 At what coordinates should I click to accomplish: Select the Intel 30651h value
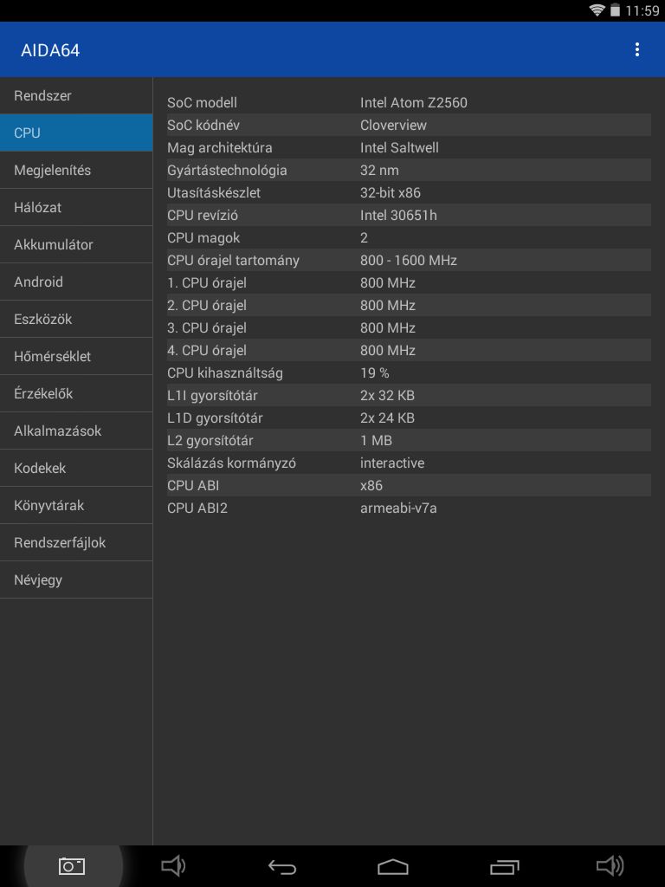[x=398, y=216]
